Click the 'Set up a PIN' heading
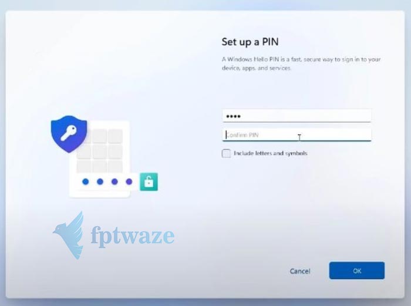 (x=250, y=42)
